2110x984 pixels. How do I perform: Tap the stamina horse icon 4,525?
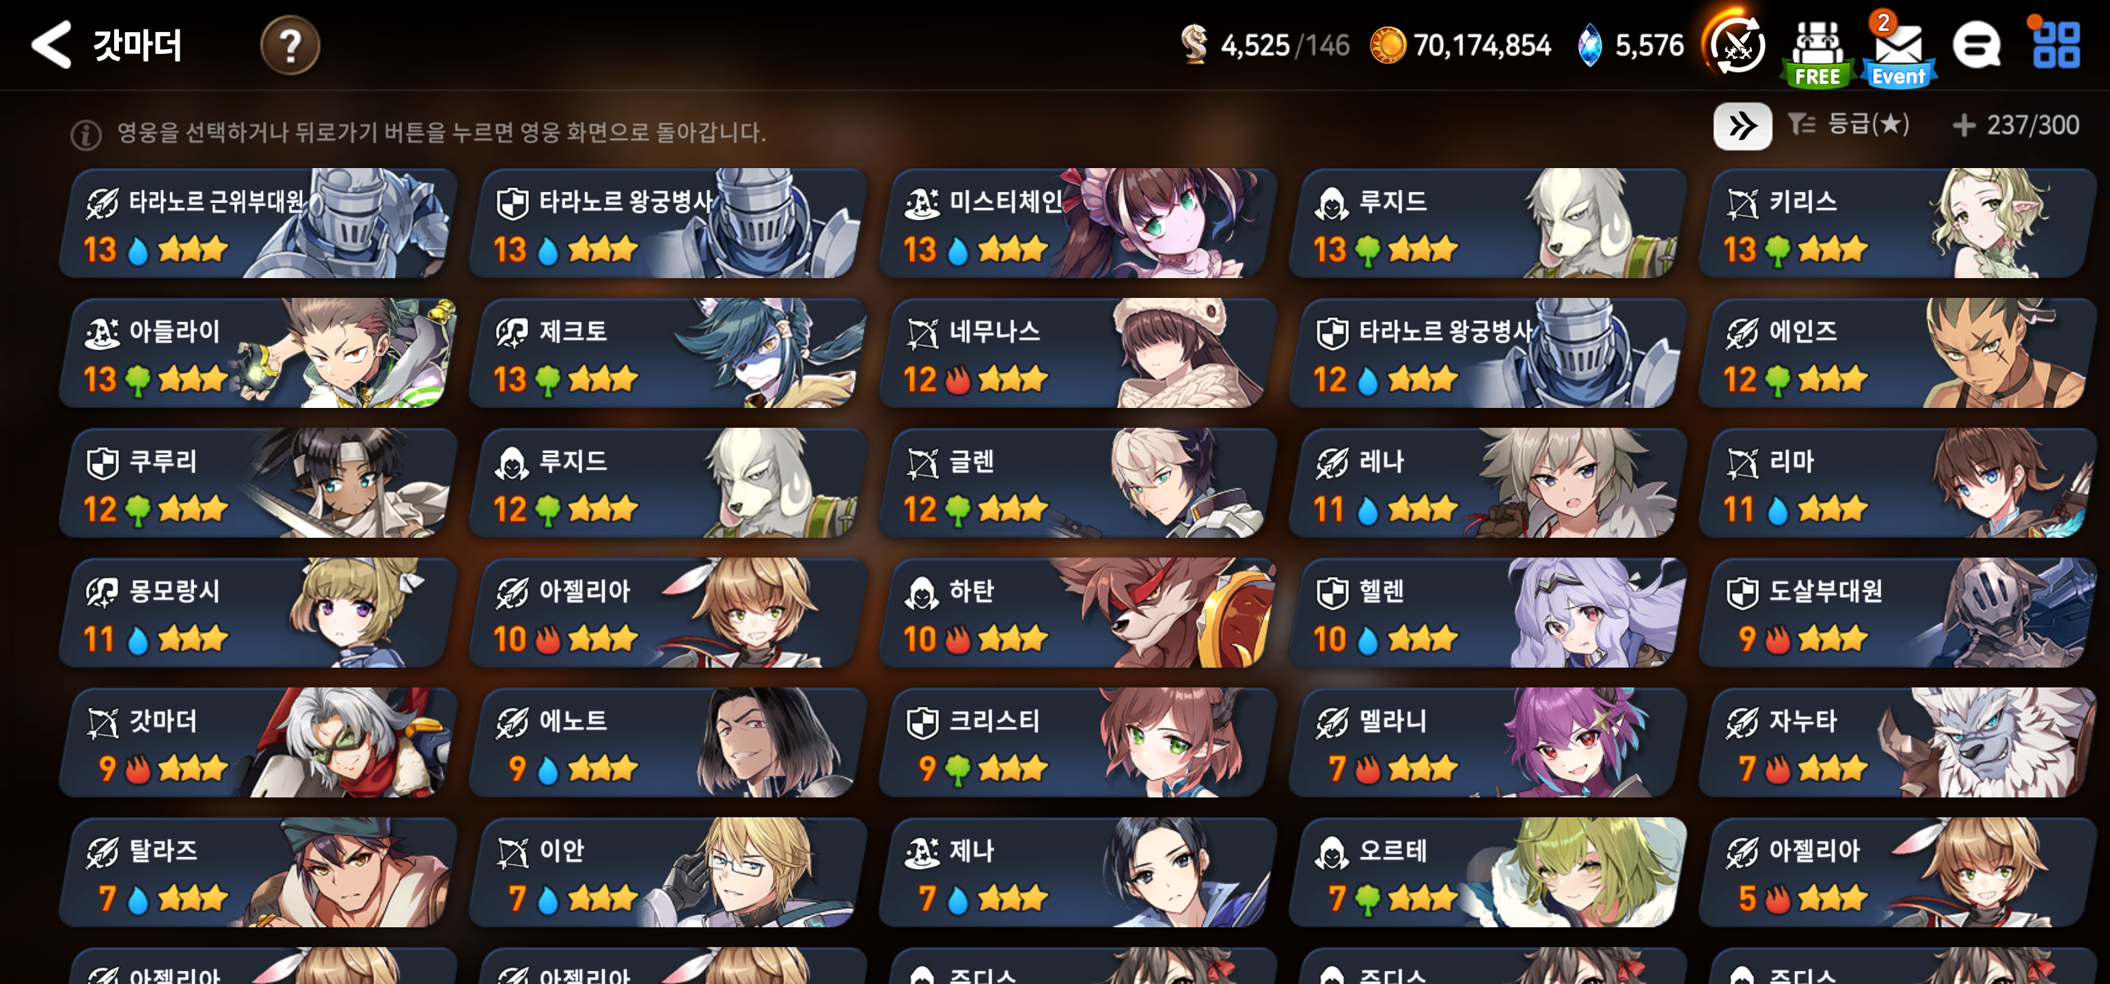coord(1194,44)
